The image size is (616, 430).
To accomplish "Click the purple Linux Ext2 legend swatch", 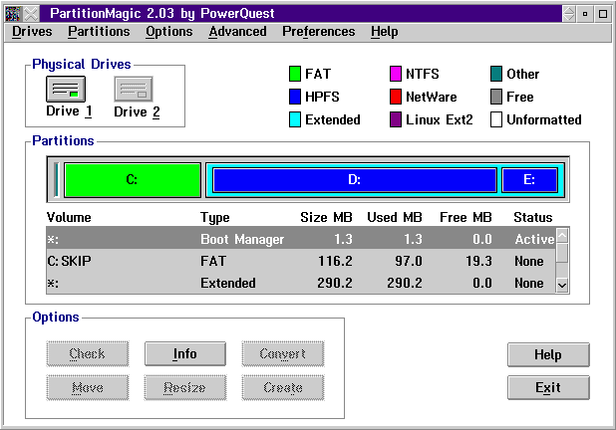I will pos(396,119).
